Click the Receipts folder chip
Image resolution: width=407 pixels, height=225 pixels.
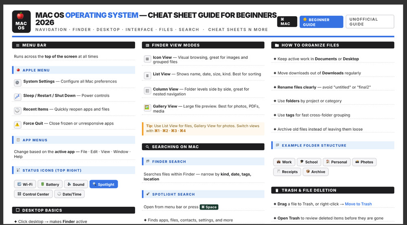click(287, 172)
